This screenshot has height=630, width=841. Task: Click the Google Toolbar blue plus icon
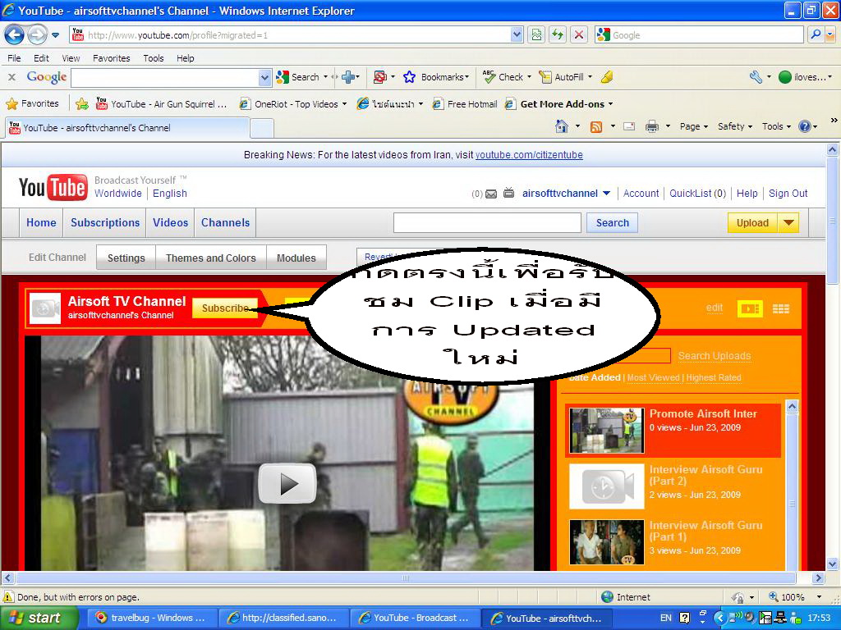point(348,77)
